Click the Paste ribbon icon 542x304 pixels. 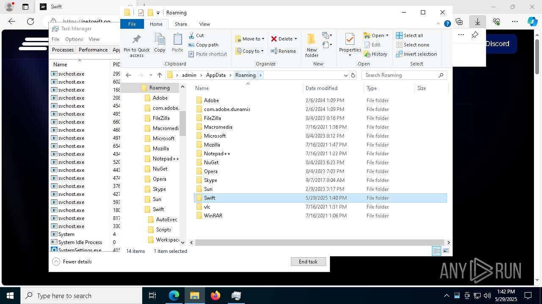point(177,43)
